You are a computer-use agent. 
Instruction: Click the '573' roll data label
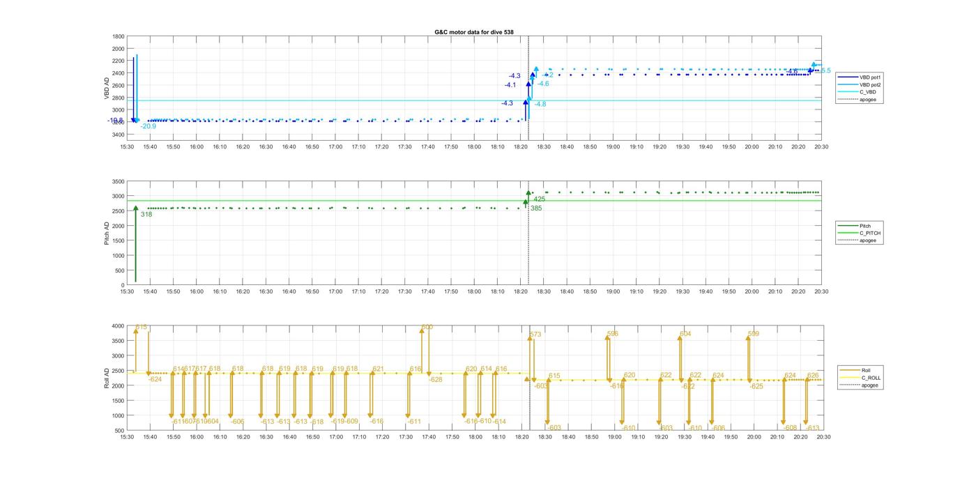(x=535, y=335)
